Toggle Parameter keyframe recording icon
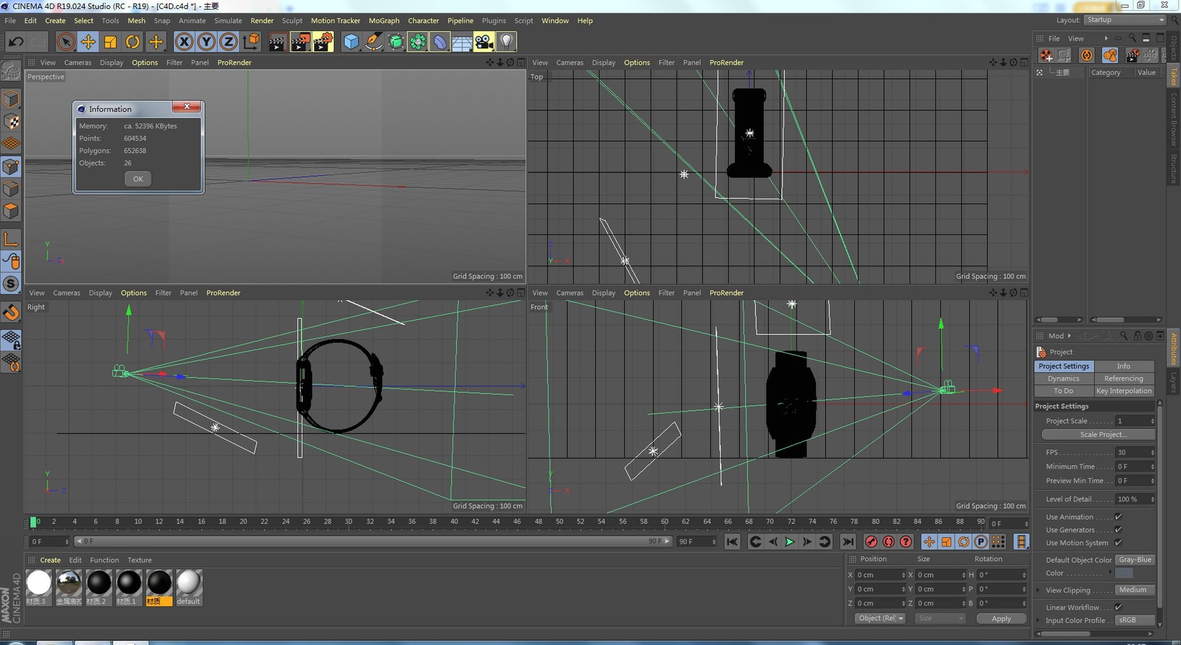Screen dimensions: 1181x645 coord(981,542)
